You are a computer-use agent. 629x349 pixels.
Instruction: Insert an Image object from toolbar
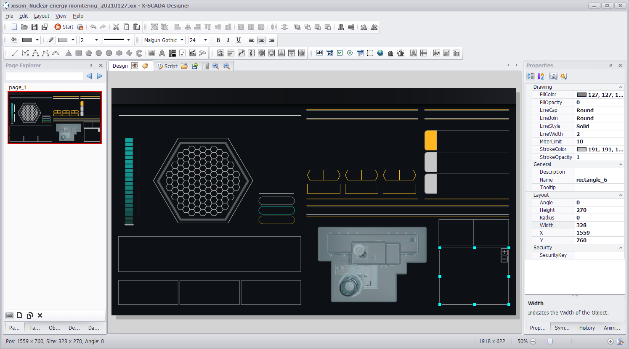pos(152,53)
